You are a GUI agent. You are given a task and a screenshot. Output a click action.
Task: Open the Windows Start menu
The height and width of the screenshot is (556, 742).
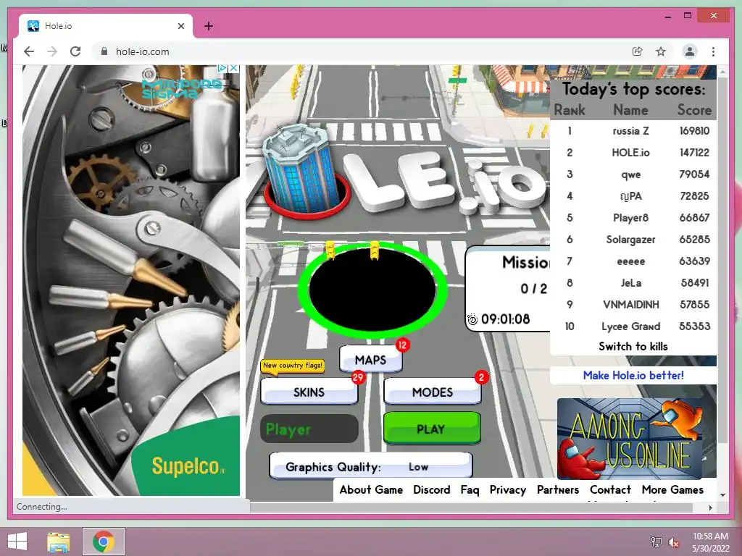coord(17,542)
